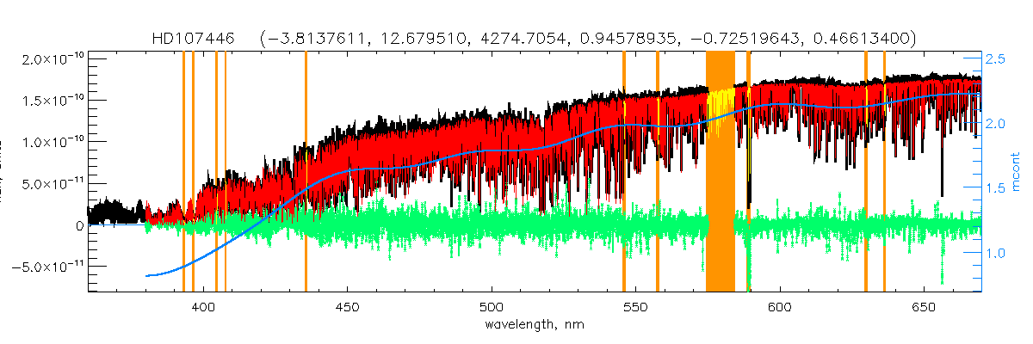This screenshot has height=344, width=1033.
Task: Click the orange vertical line near 435 nm
Action: [x=306, y=172]
